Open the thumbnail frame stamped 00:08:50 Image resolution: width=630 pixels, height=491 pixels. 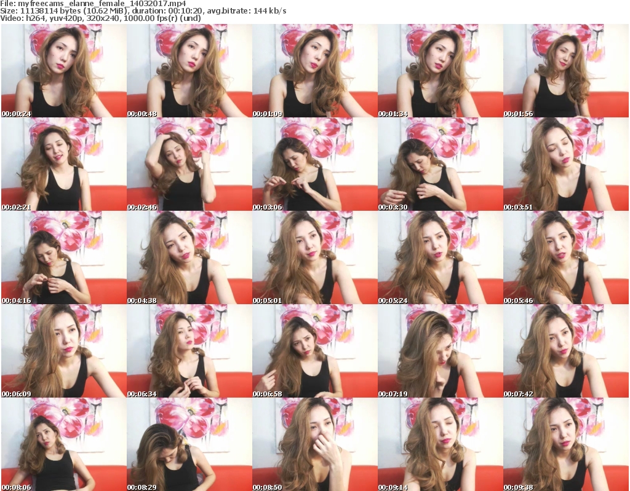tap(314, 444)
